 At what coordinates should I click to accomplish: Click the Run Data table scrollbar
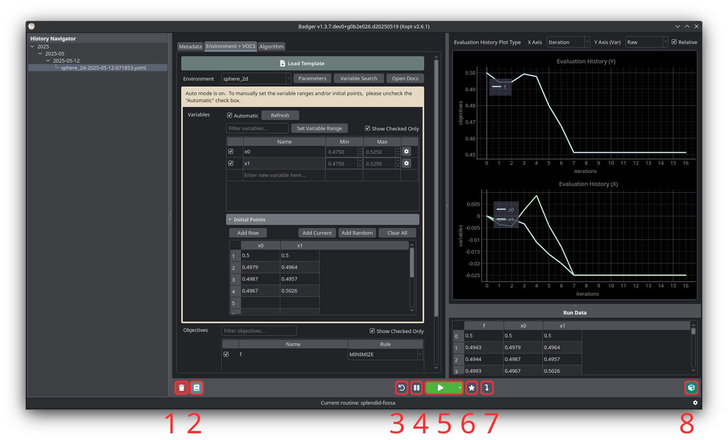[x=693, y=331]
